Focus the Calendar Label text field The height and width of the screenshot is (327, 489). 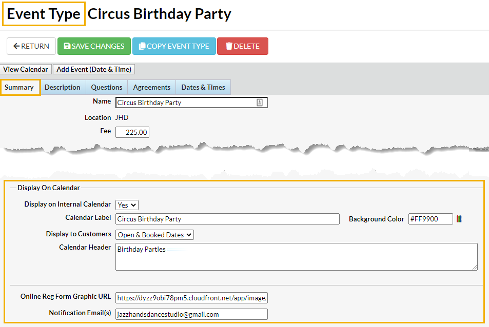pyautogui.click(x=227, y=219)
